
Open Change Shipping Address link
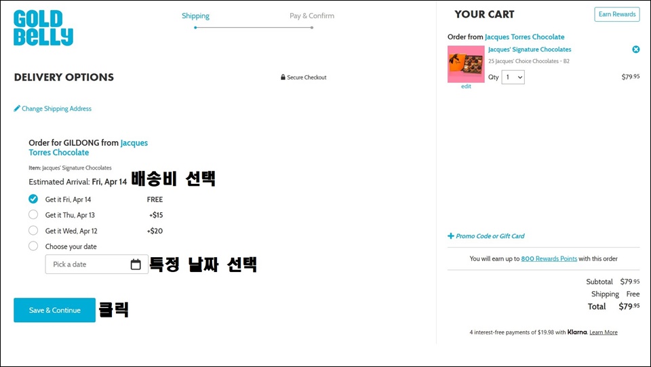click(56, 109)
